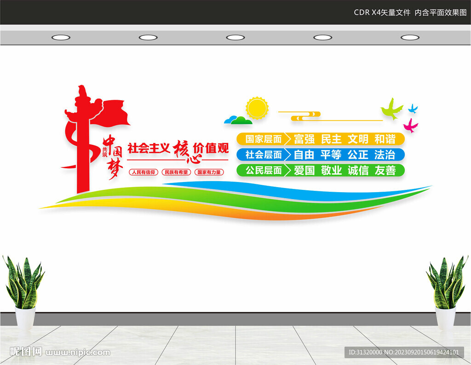The width and height of the screenshot is (471, 365).
Task: Click the small '共筑' text
Action: pos(104,152)
